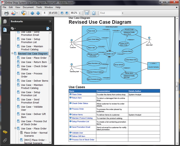
Task: Click the bookmarks pane splitter handle
Action: click(x=53, y=81)
